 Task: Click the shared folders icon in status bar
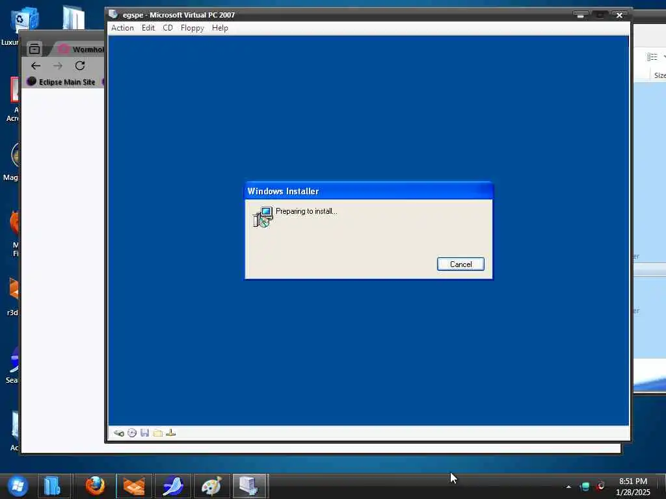[157, 433]
